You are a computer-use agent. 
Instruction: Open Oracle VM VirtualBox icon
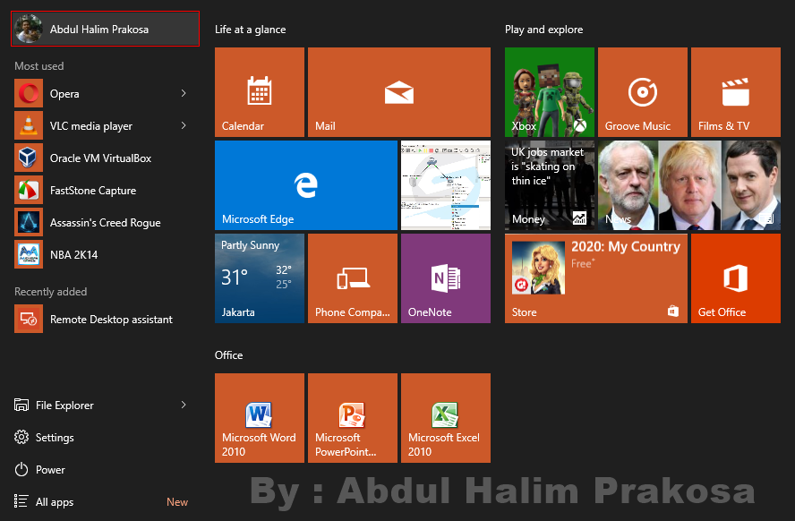coord(29,158)
